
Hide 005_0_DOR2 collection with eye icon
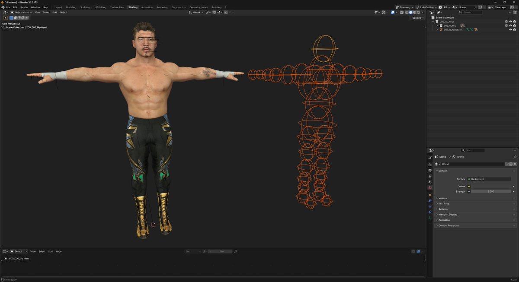[x=510, y=21]
